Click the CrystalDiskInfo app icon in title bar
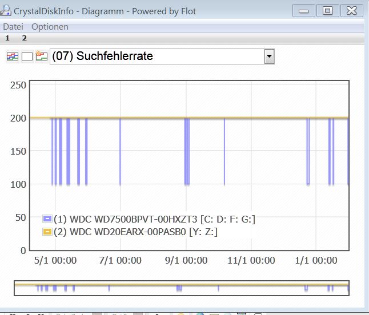369x315 pixels. point(6,11)
